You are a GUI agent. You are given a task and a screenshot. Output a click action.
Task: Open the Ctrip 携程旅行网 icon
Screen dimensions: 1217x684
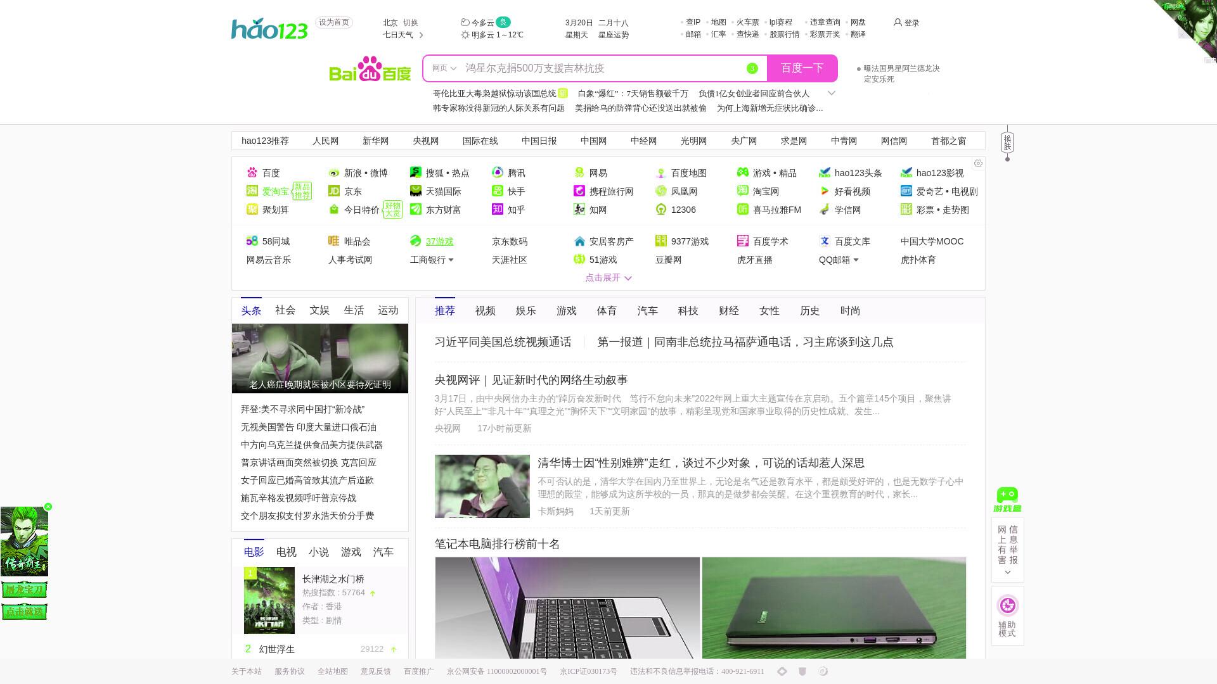pyautogui.click(x=579, y=191)
